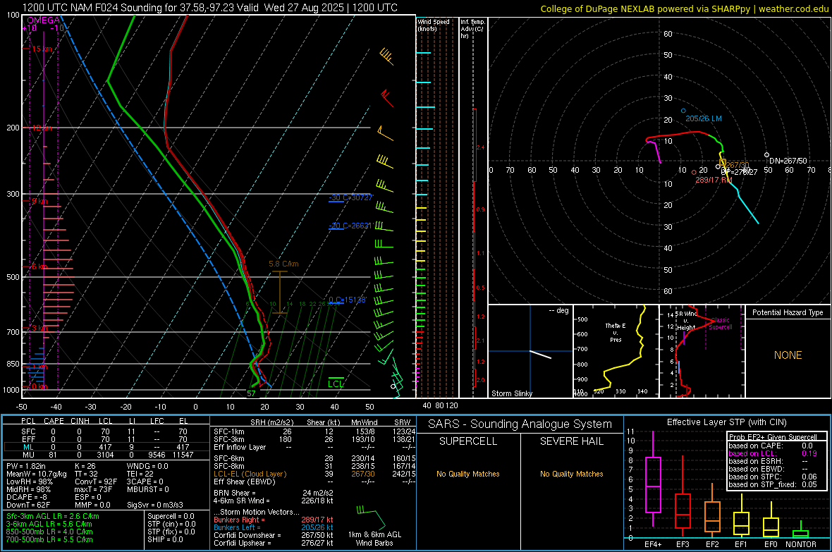Screen dimensions: 832x552
Task: Click the green 'LCL' marker on the skew-T
Action: tap(336, 384)
